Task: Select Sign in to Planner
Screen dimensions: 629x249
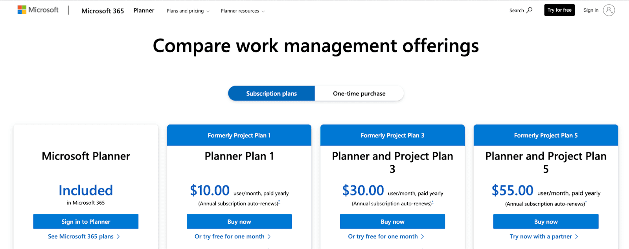Action: click(x=86, y=221)
